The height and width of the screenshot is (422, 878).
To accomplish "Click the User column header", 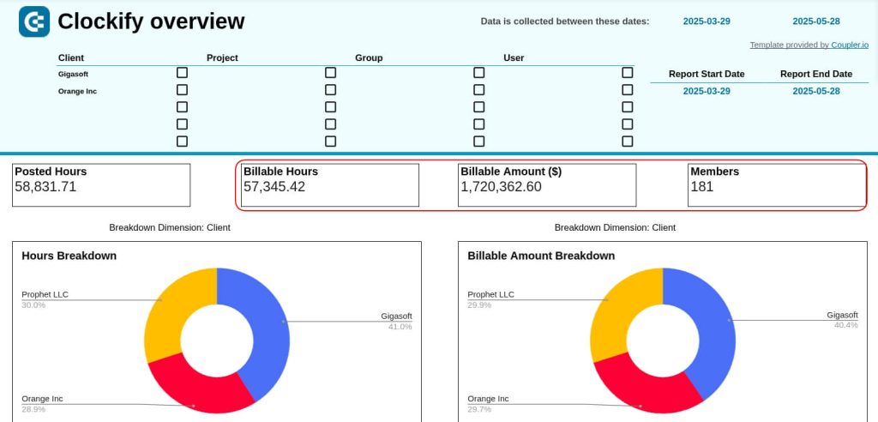I will [x=514, y=57].
